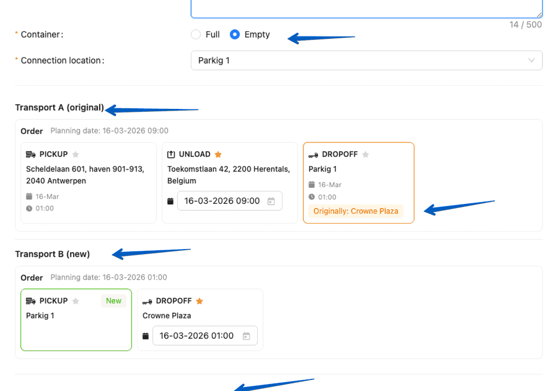Viewport: 557px width, 391px height.
Task: Click Parkig 1 text in Transport A DROPOFF
Action: (323, 169)
